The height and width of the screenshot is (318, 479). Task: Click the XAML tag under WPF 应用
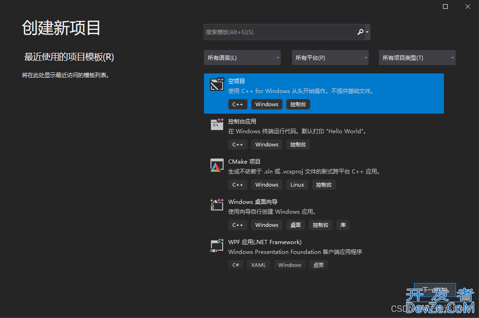click(258, 265)
